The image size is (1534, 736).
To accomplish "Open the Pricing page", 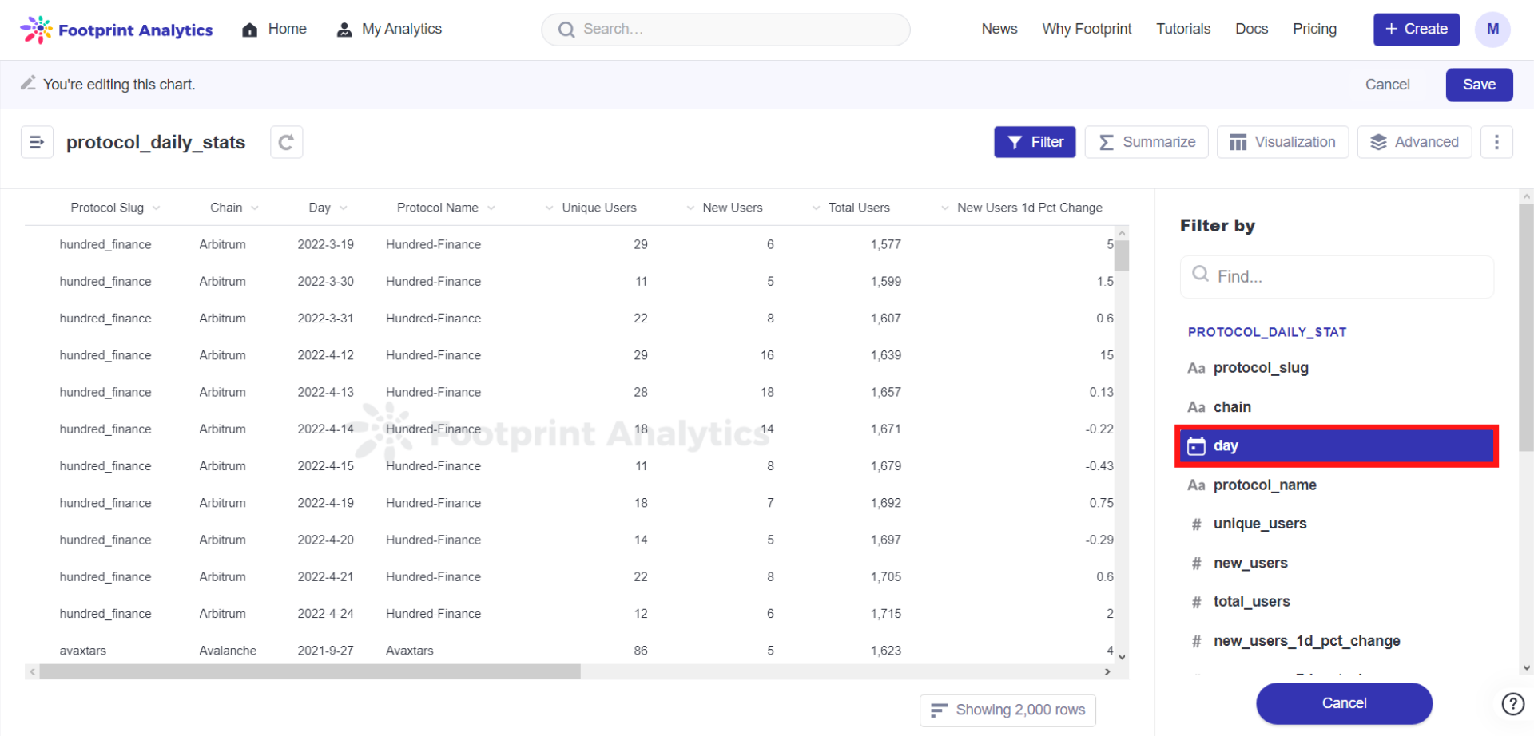I will coord(1314,30).
